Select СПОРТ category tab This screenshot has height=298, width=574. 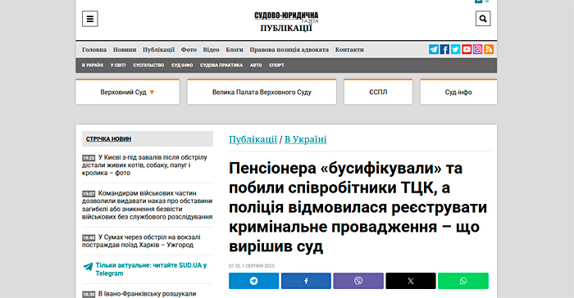pyautogui.click(x=277, y=65)
